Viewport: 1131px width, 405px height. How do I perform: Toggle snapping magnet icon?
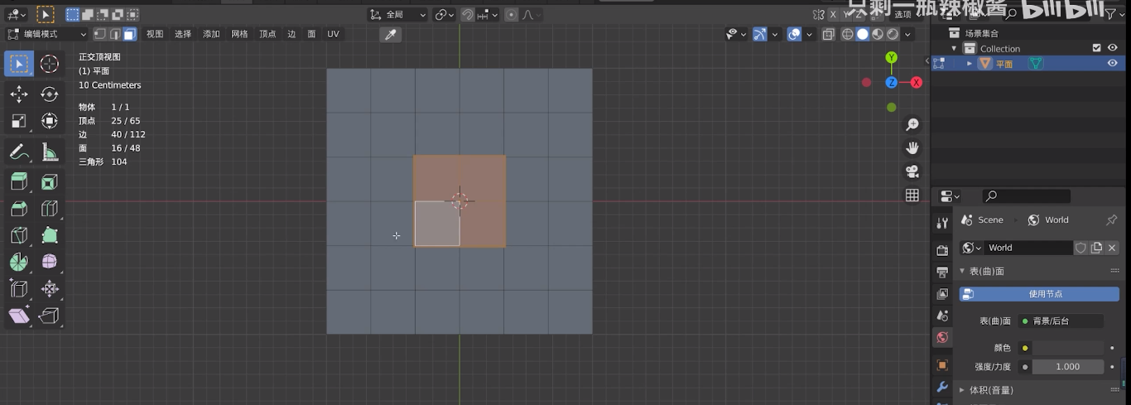click(x=468, y=14)
